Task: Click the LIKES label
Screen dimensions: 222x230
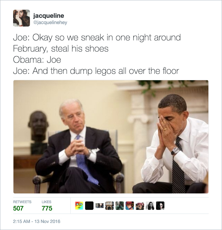Action: [46, 202]
